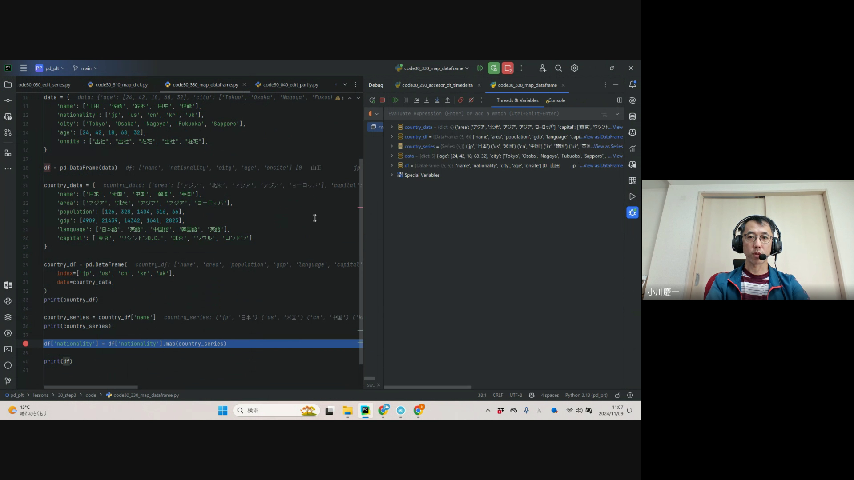Switch to code30_310_map_dict.py editor tab
Viewport: 854px width, 480px height.
tap(121, 85)
